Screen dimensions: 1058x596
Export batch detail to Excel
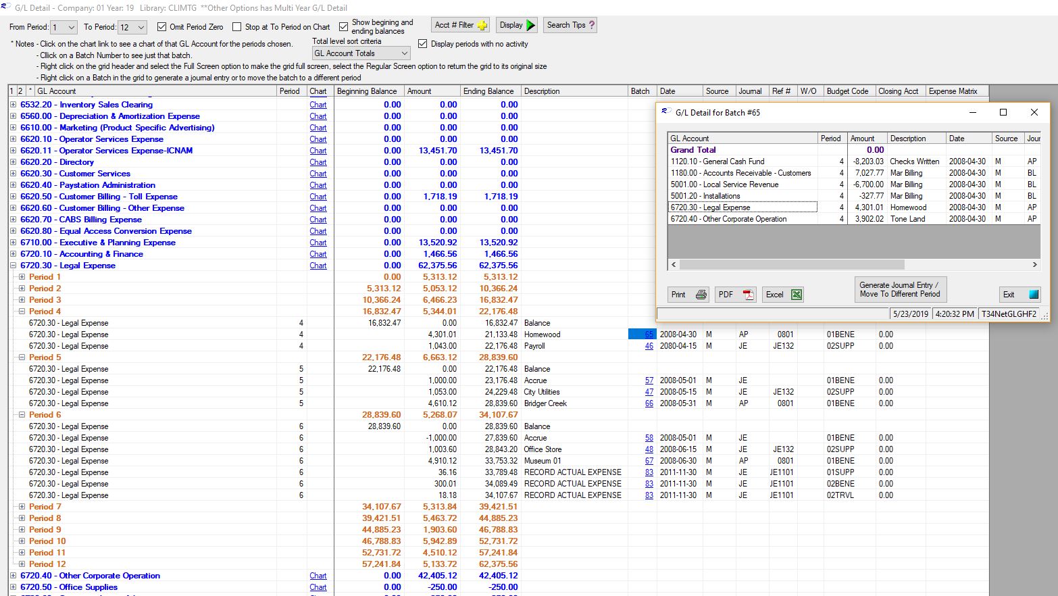coord(783,295)
